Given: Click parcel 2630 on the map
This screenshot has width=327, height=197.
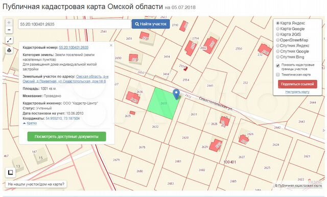Looking at the screenshot, I should pos(185,137).
